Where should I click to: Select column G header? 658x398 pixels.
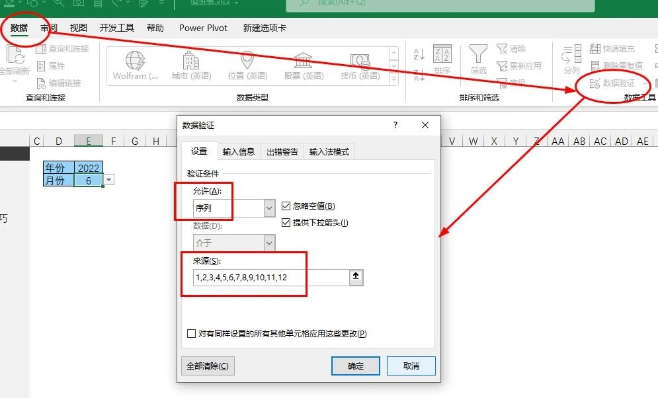click(x=135, y=141)
